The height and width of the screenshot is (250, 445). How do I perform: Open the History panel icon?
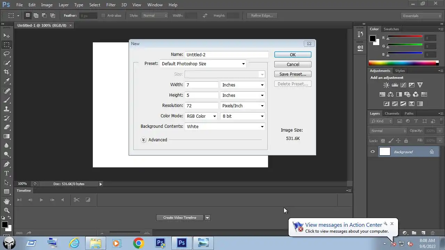point(360,34)
